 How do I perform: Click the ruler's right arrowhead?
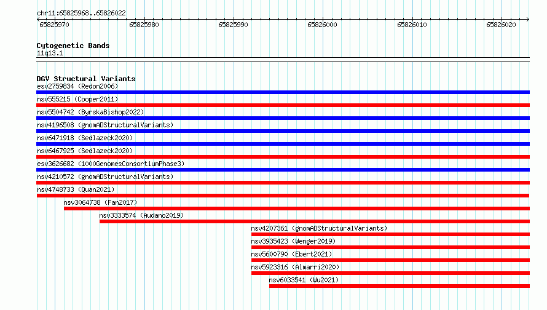pyautogui.click(x=528, y=19)
